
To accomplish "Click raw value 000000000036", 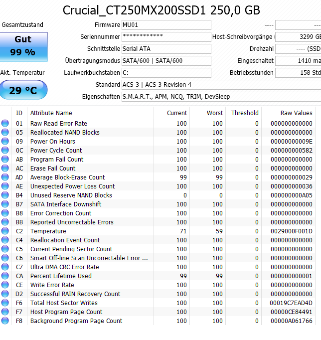I will click(291, 186).
